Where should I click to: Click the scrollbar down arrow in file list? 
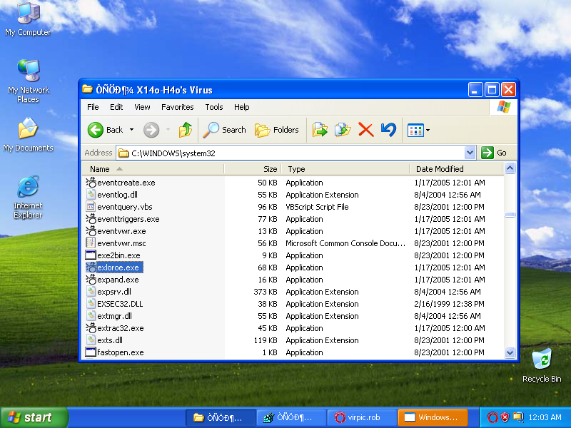point(510,352)
